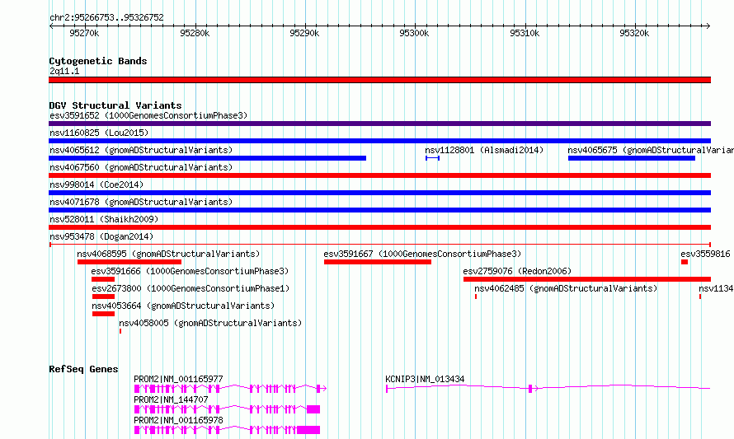Open PROM2|NM_001165977 gene label
The width and height of the screenshot is (734, 439).
click(x=178, y=379)
